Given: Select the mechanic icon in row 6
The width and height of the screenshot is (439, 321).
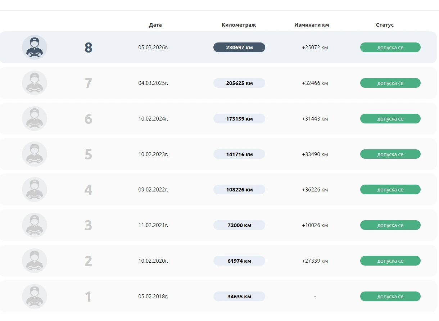Looking at the screenshot, I should pyautogui.click(x=35, y=119).
